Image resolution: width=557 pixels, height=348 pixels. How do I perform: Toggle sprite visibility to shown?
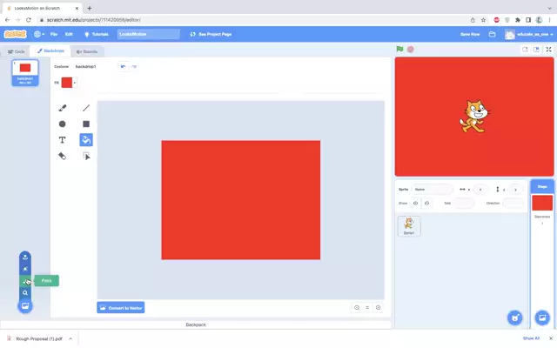click(415, 203)
